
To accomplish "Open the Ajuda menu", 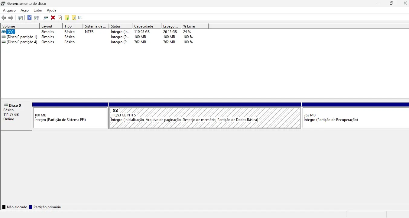I will (51, 10).
